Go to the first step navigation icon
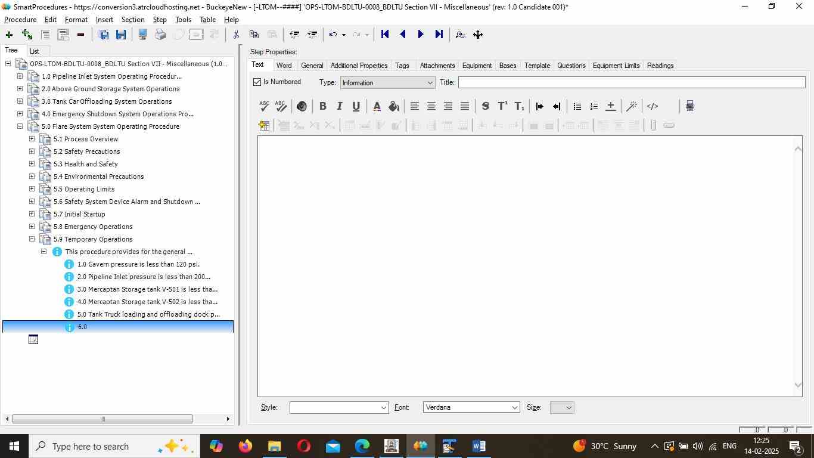This screenshot has width=814, height=458. tap(385, 35)
